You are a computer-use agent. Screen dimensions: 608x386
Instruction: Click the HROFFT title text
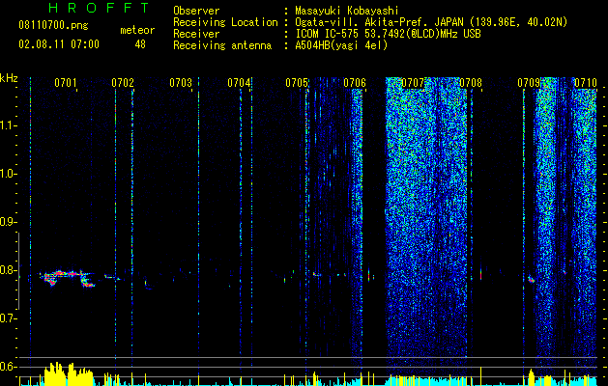pos(100,8)
